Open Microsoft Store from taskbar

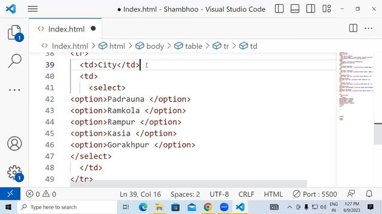coord(175,207)
